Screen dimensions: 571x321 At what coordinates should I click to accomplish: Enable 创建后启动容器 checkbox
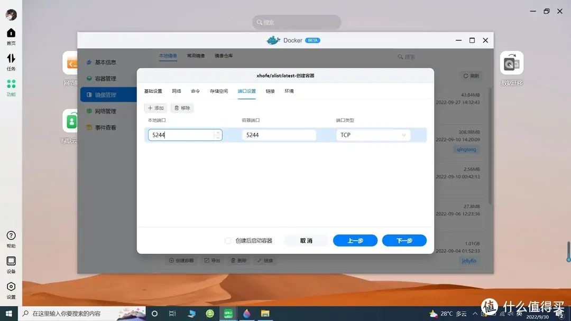click(228, 240)
